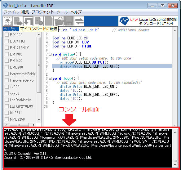Toggle the kx022 library checkbox
Screen dimensions: 181x170
tap(7, 87)
